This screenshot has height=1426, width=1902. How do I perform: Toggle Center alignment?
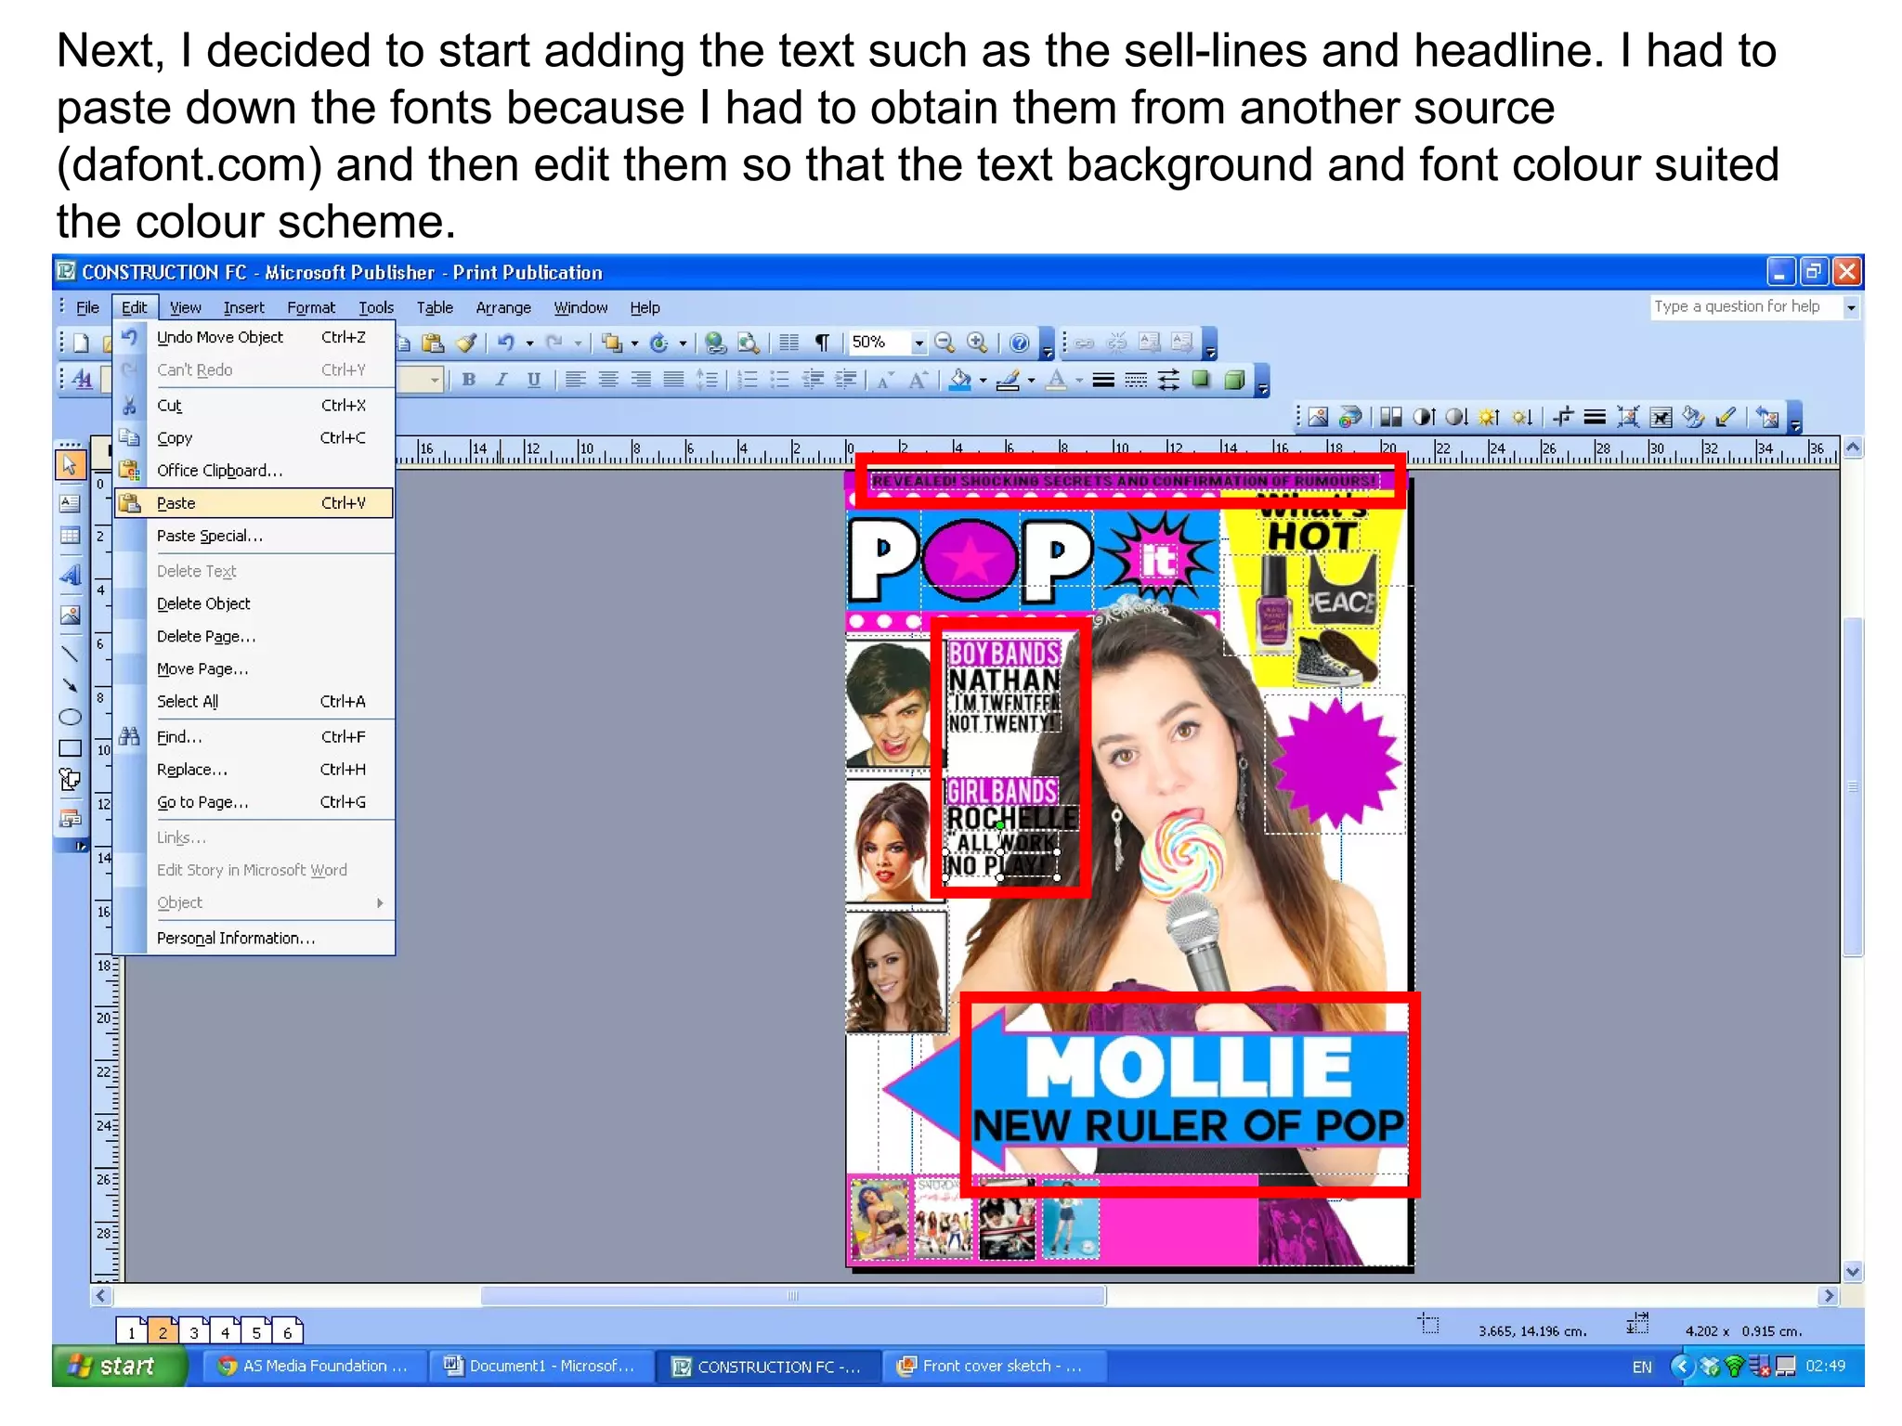click(x=608, y=380)
